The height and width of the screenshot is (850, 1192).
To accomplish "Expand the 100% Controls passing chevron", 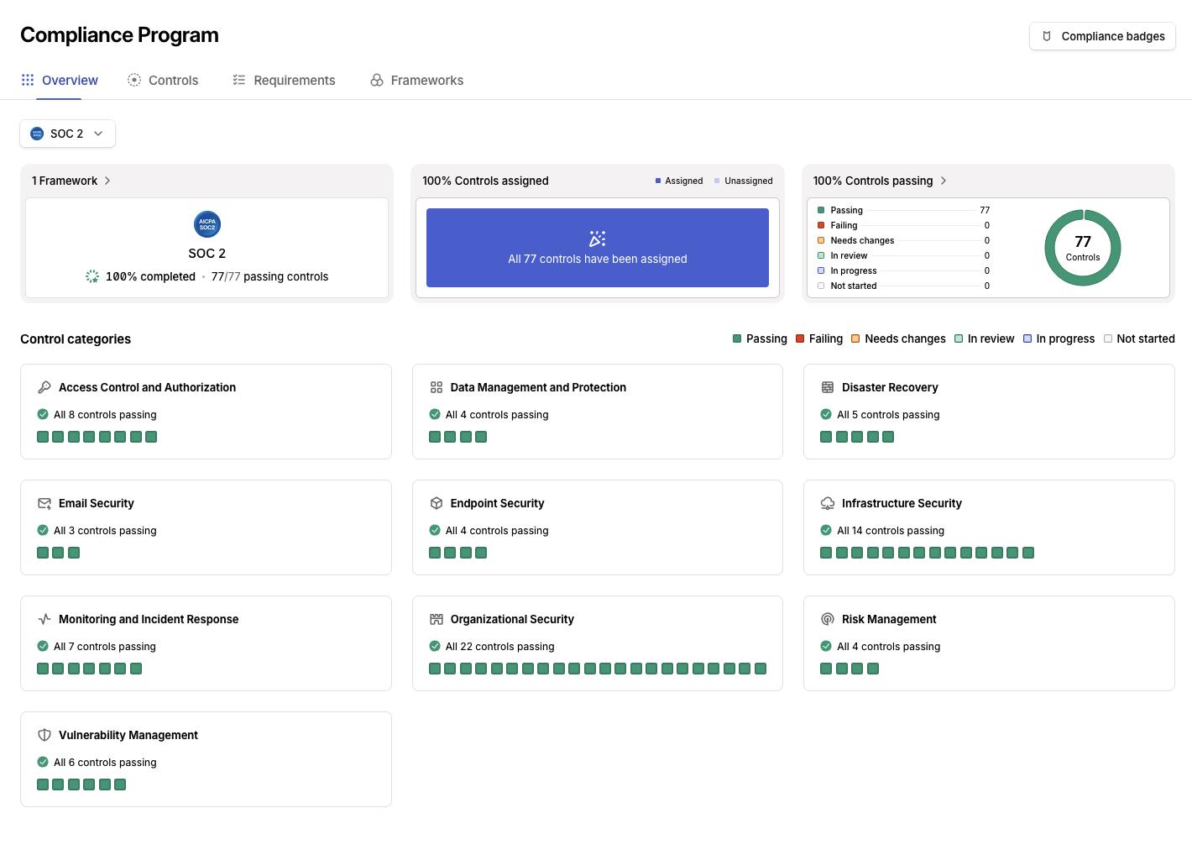I will [x=944, y=181].
